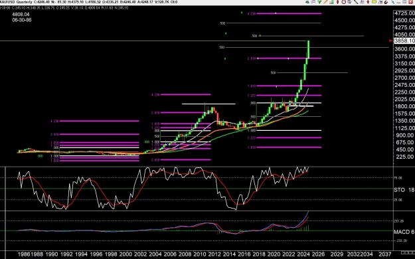Click the blue link chain toolbar icon
Image resolution: width=415 pixels, height=259 pixels.
click(x=393, y=2)
